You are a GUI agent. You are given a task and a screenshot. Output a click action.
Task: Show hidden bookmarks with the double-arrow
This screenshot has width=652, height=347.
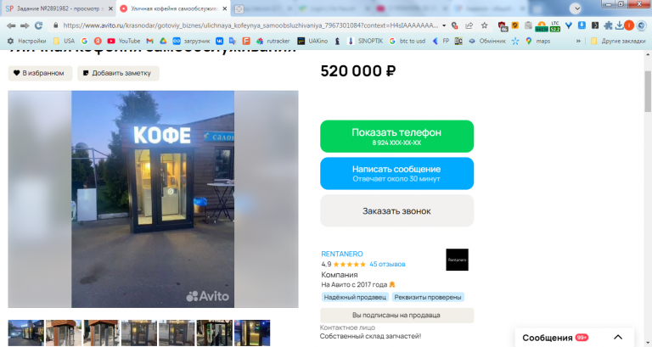[578, 41]
